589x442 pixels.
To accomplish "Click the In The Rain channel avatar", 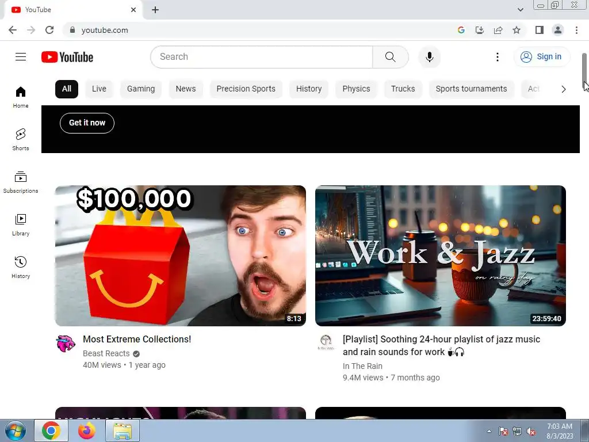I will 326,342.
